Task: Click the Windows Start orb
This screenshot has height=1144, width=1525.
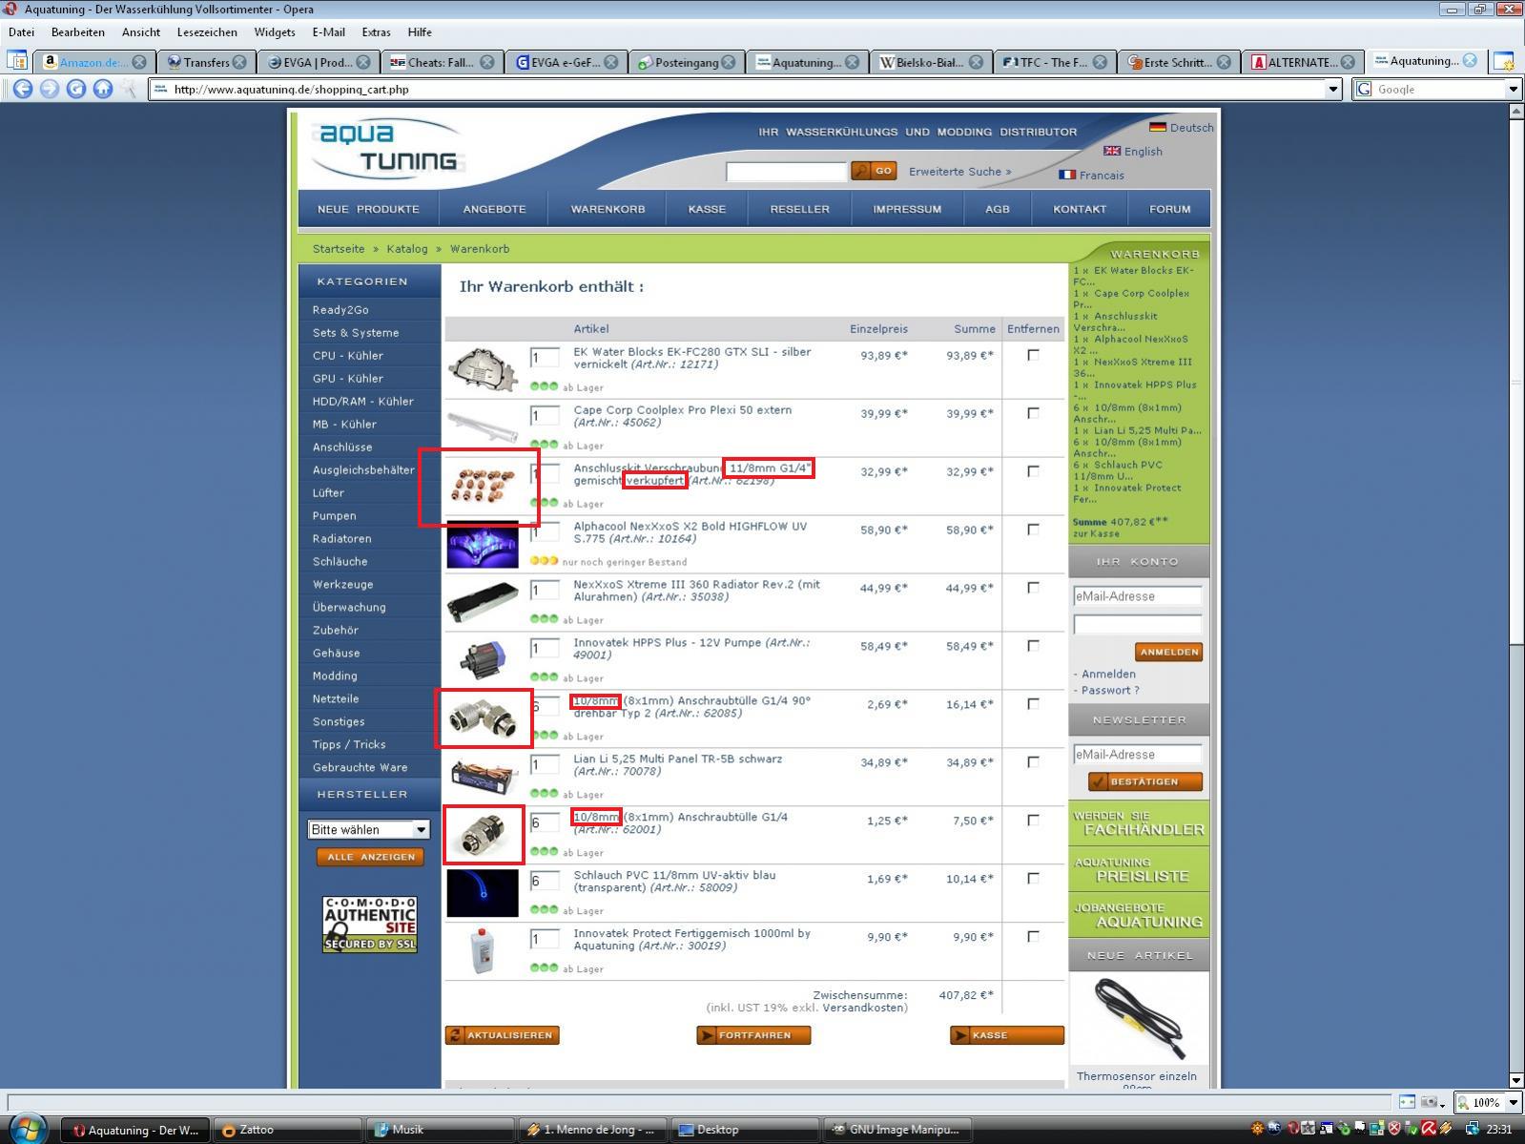Action: point(28,1128)
